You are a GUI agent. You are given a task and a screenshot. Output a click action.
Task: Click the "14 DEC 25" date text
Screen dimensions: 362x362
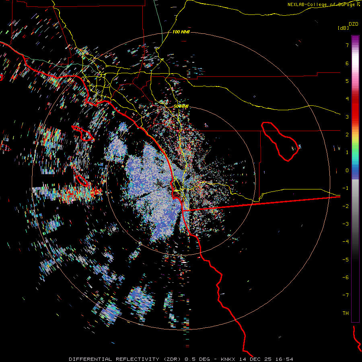pyautogui.click(x=255, y=359)
